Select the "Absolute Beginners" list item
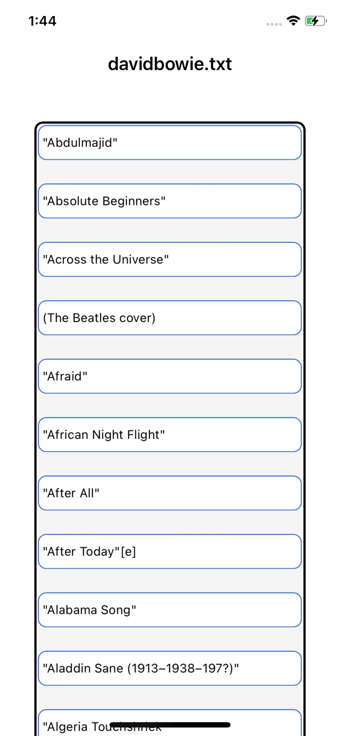This screenshot has height=736, width=340. pyautogui.click(x=170, y=201)
